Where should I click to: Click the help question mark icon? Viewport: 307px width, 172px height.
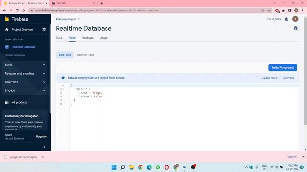click(x=295, y=28)
